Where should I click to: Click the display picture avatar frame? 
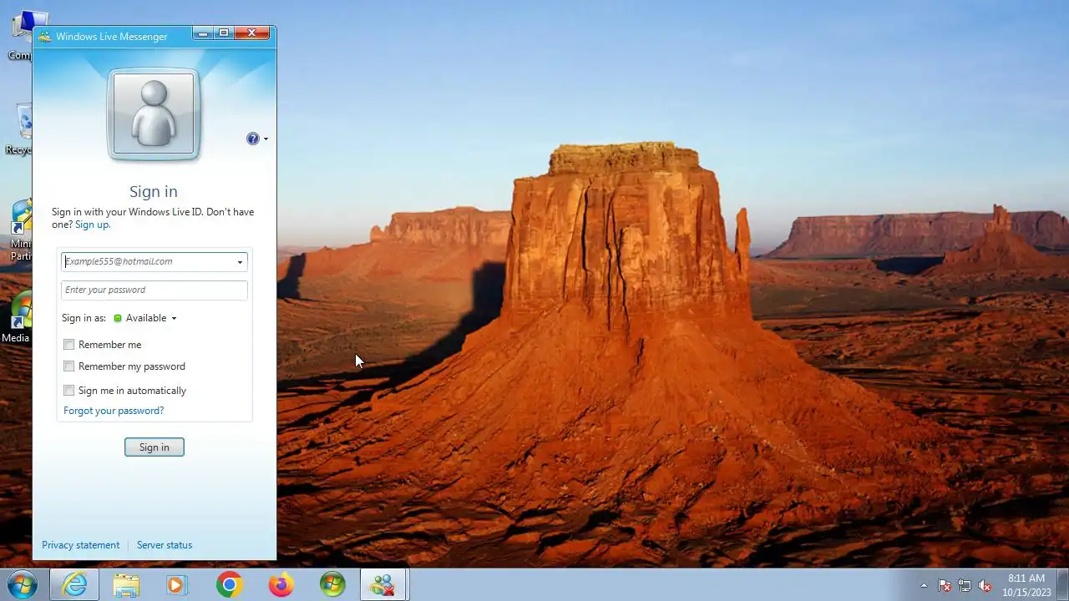(154, 114)
